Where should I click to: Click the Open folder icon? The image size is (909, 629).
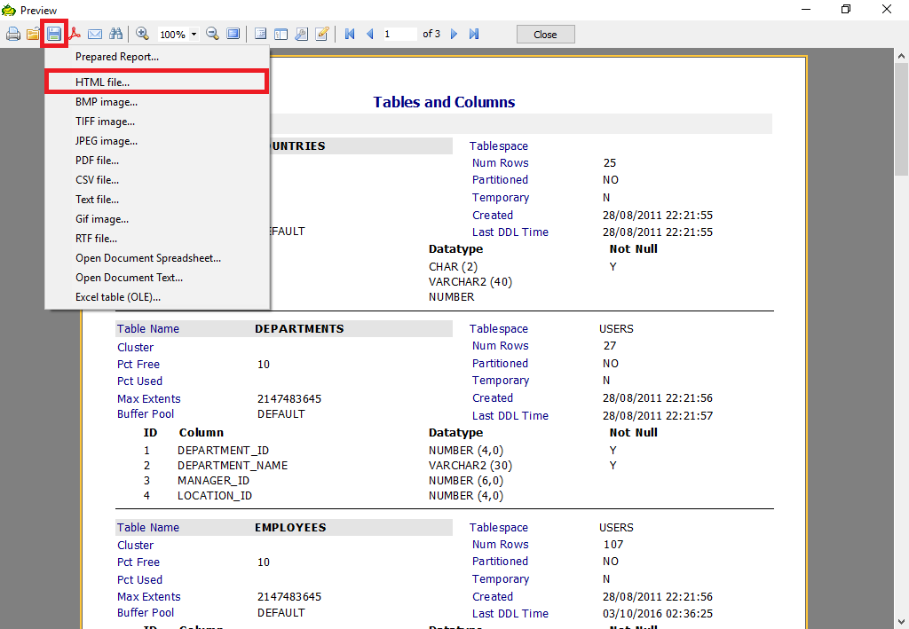[34, 35]
